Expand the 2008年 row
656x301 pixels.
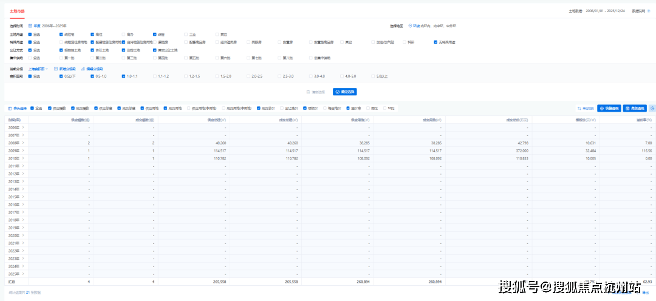pyautogui.click(x=24, y=143)
